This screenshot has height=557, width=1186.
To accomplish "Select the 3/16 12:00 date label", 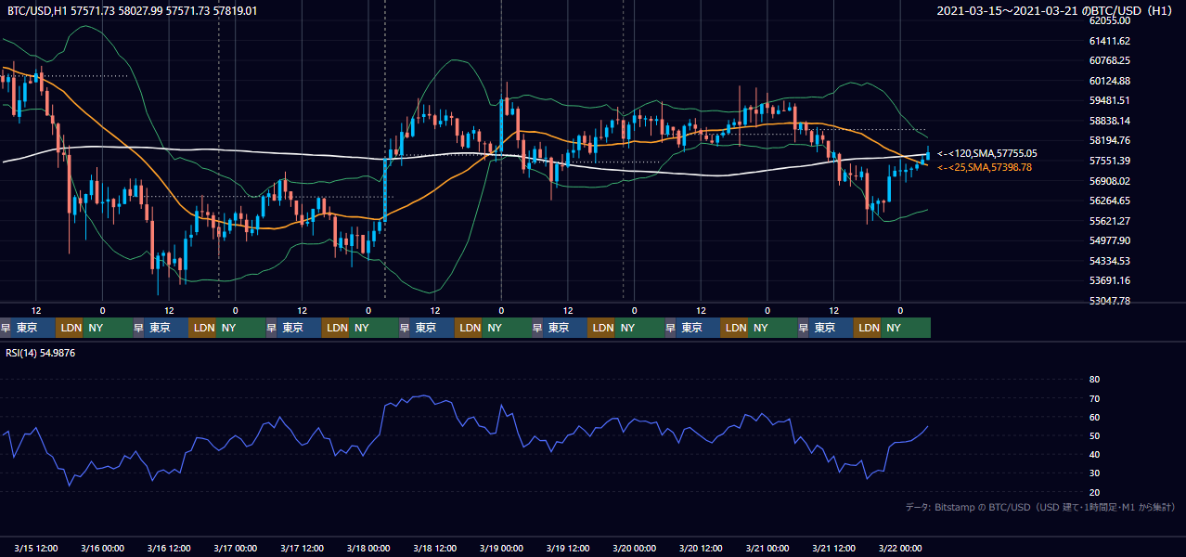I will pyautogui.click(x=169, y=548).
